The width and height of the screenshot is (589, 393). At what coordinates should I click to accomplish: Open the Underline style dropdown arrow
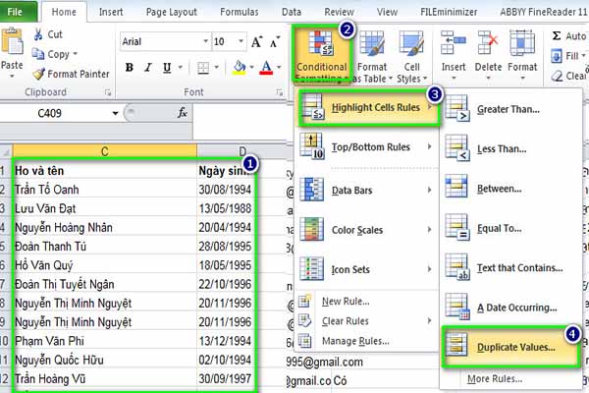(181, 68)
